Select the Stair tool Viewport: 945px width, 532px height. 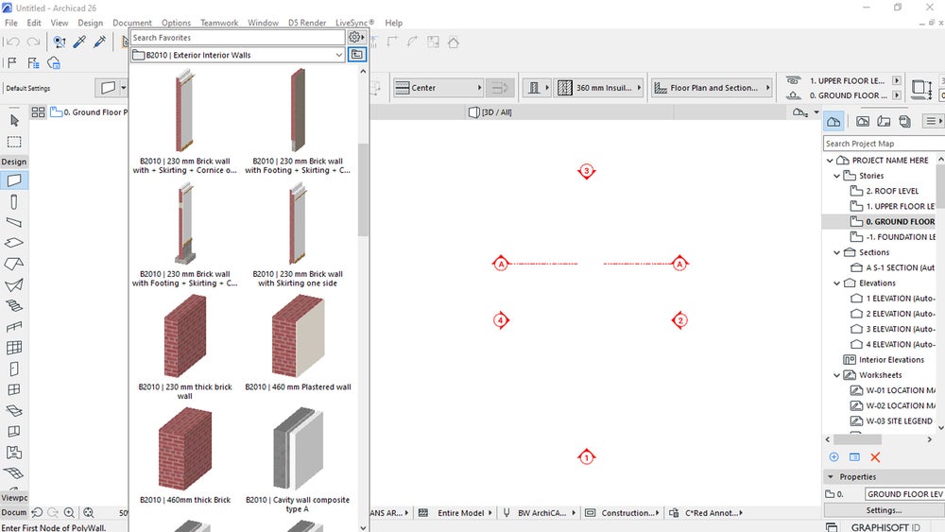coord(14,305)
